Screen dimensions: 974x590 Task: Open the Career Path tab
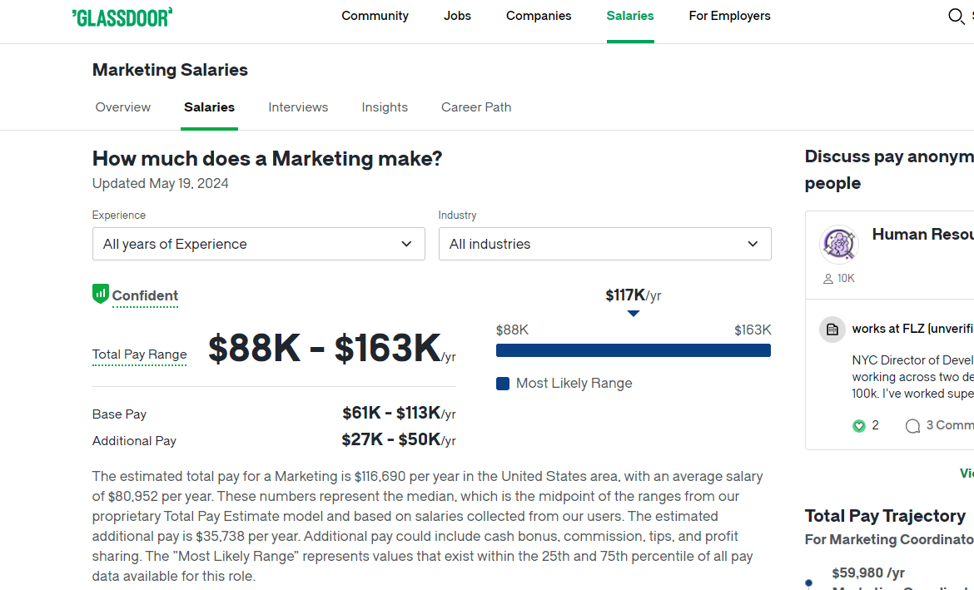pyautogui.click(x=476, y=107)
